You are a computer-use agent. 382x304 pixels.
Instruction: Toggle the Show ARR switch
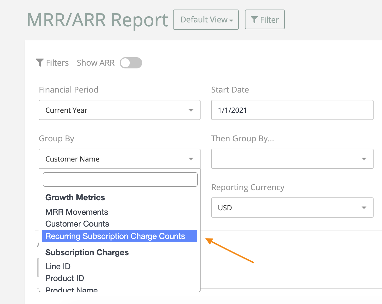(x=131, y=63)
